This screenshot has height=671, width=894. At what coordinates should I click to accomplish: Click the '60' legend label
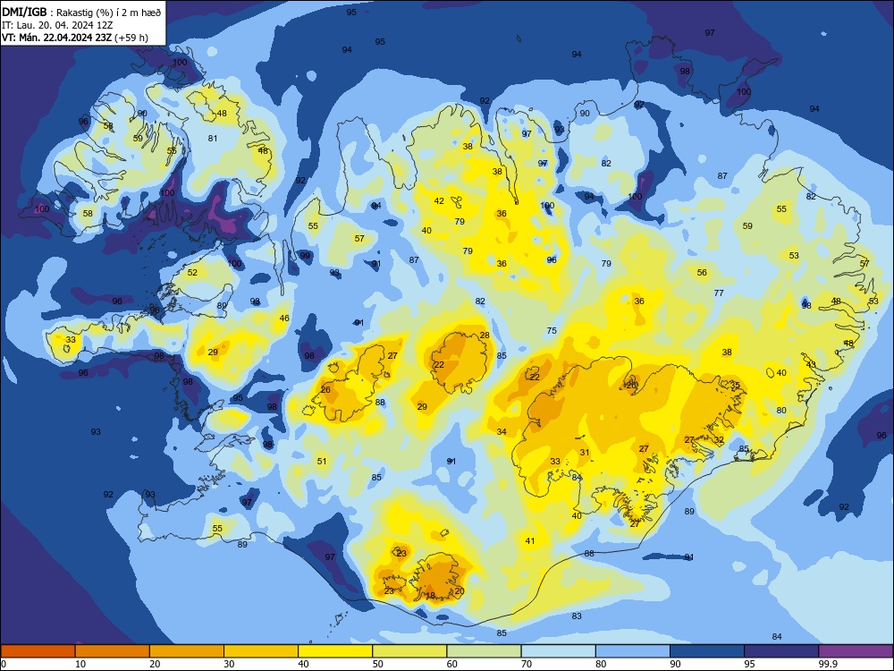(x=452, y=664)
